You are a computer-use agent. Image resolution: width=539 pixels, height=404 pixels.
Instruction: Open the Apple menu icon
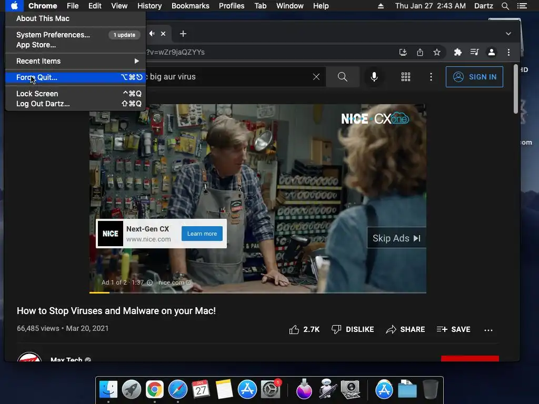point(14,6)
